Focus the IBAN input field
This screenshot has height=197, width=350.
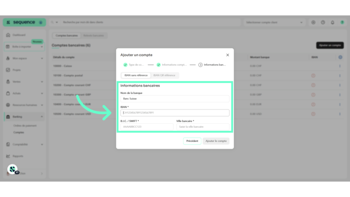pyautogui.click(x=175, y=112)
